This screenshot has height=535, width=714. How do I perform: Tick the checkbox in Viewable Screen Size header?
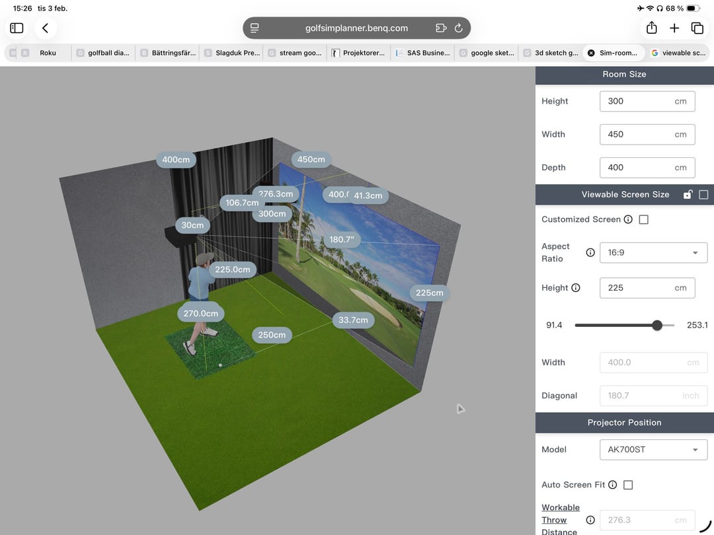703,195
